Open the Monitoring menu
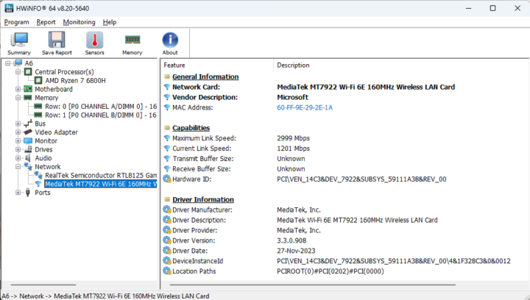Image resolution: width=530 pixels, height=300 pixels. tap(79, 22)
